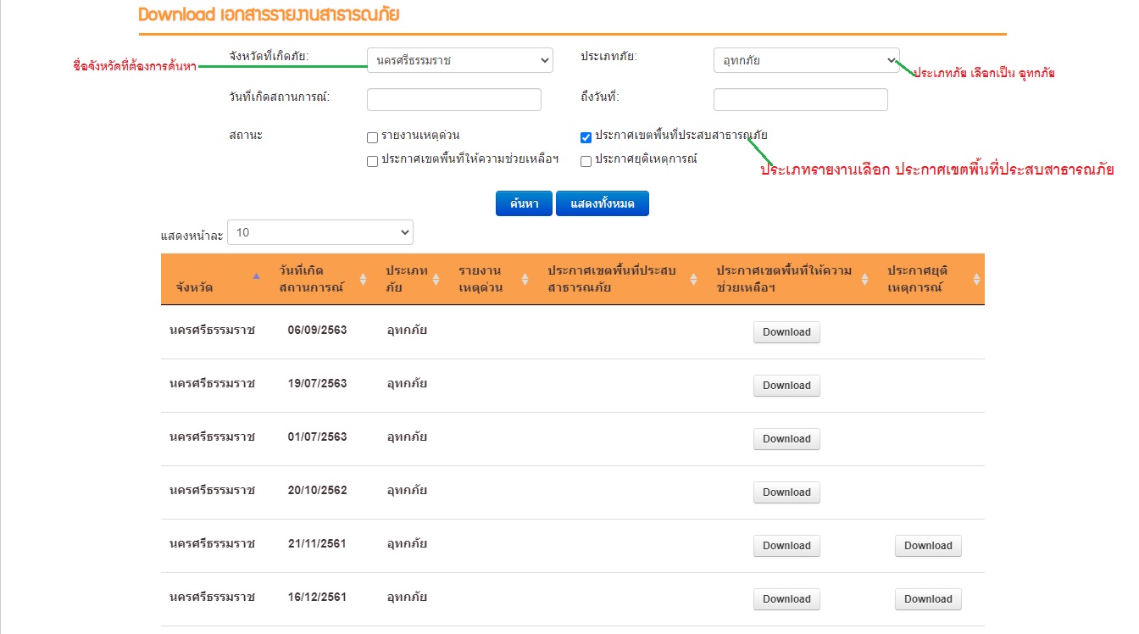Enable ประกาศเขตพื้นที่ให้ความช่วยเหลือฯ checkbox
Viewport: 1139px width, 634px height.
click(x=372, y=161)
